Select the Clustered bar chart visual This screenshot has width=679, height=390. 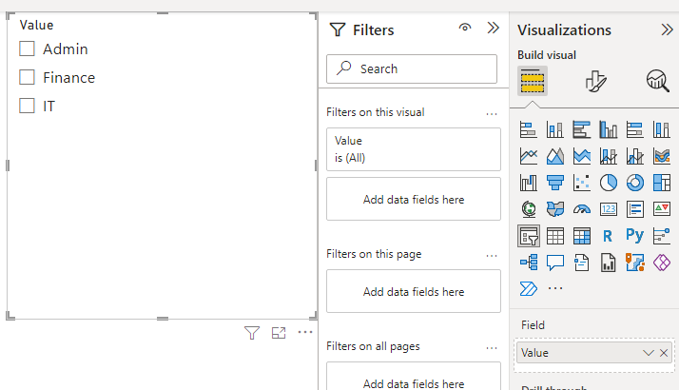click(582, 129)
